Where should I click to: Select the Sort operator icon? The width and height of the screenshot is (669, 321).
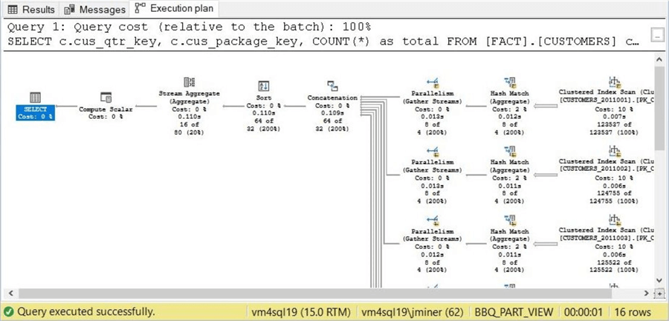click(x=264, y=86)
